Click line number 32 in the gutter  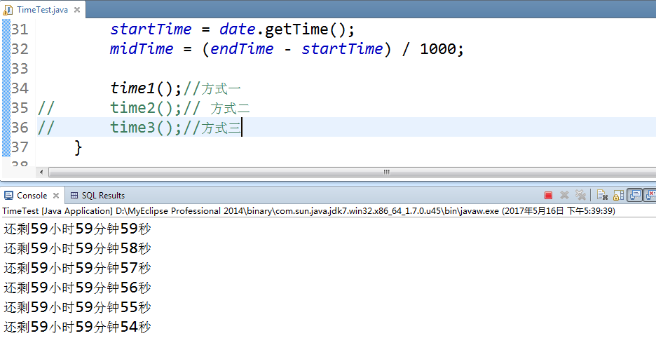[20, 49]
